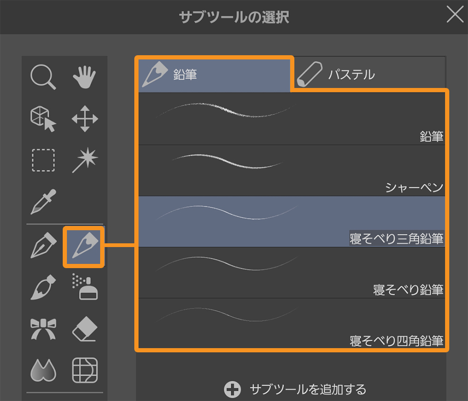Close the サブツールの選択 dialog

tap(454, 15)
